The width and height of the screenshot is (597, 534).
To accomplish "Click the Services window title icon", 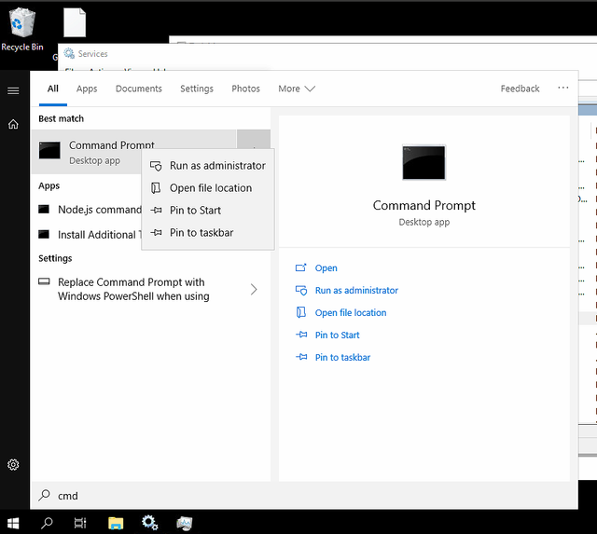I will click(69, 53).
